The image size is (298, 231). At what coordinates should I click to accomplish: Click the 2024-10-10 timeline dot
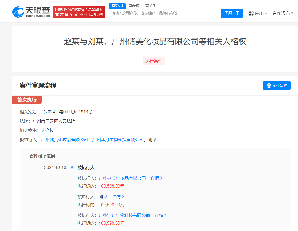point(72,168)
